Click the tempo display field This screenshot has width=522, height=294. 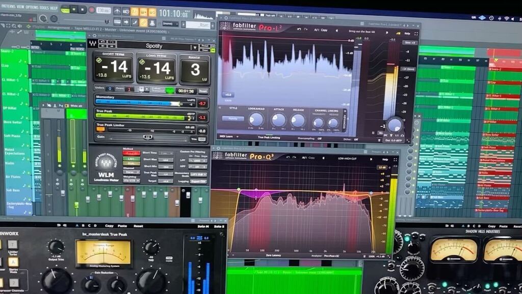(x=103, y=10)
